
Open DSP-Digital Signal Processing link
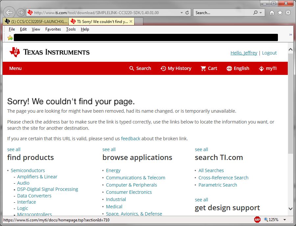point(48,189)
